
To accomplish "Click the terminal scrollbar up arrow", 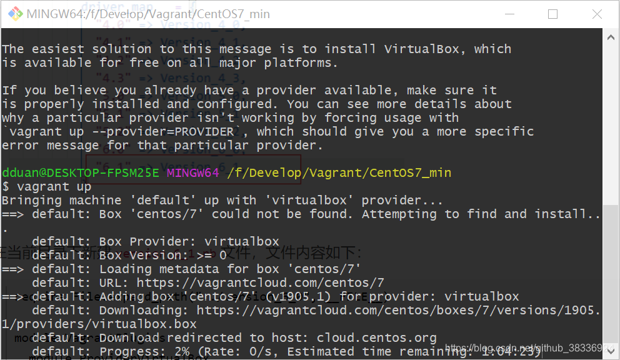I will click(x=611, y=37).
